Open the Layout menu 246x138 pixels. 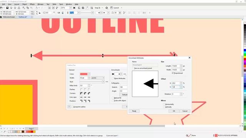(x=17, y=4)
